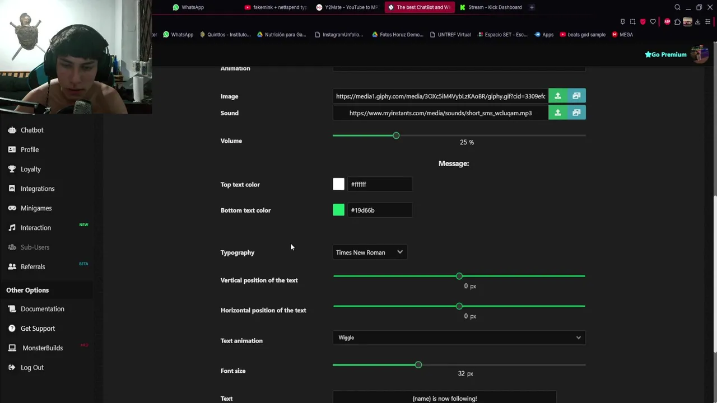Click the browser search magnifier icon

(x=677, y=7)
